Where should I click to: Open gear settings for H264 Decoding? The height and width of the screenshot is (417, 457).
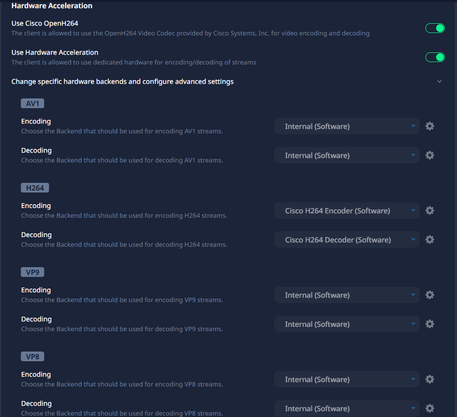429,240
